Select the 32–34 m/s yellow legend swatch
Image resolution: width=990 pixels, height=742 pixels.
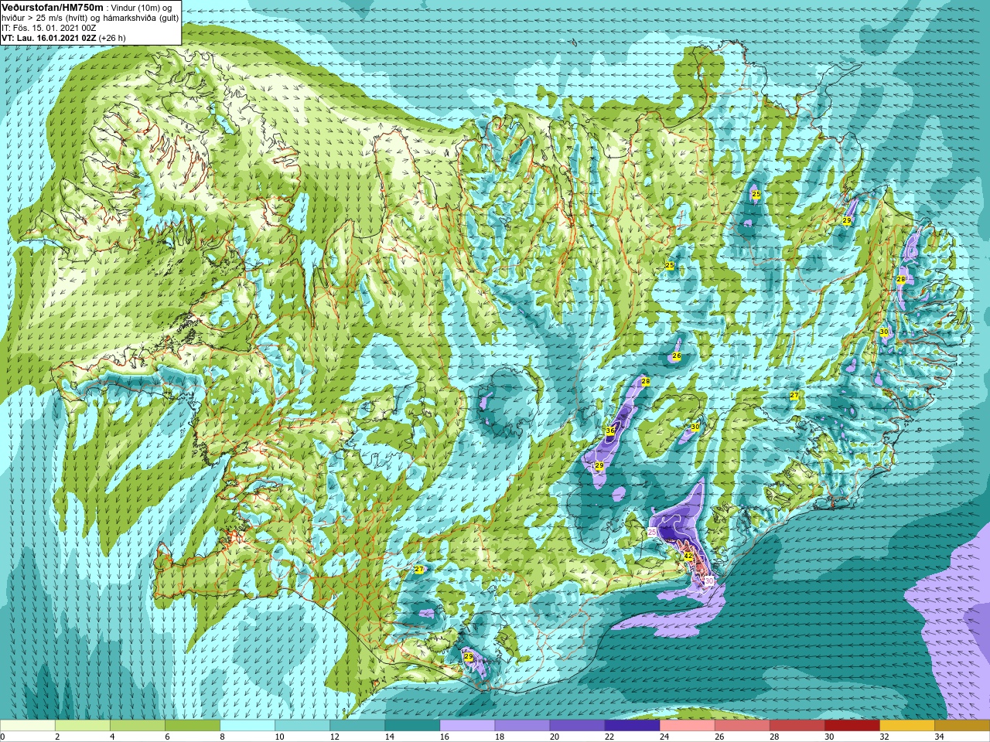907,726
